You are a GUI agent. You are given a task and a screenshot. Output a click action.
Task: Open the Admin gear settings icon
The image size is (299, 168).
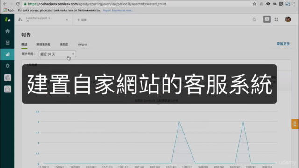pyautogui.click(x=7, y=66)
